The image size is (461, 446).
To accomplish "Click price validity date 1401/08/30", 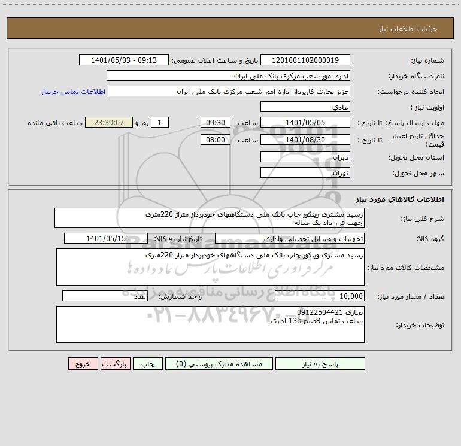I will [305, 139].
